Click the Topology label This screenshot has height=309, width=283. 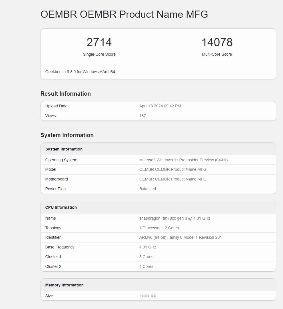coord(53,228)
